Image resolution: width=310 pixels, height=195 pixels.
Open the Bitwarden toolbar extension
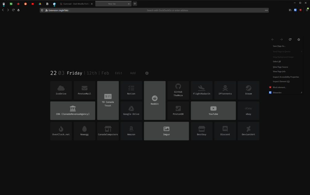pyautogui.click(x=295, y=10)
